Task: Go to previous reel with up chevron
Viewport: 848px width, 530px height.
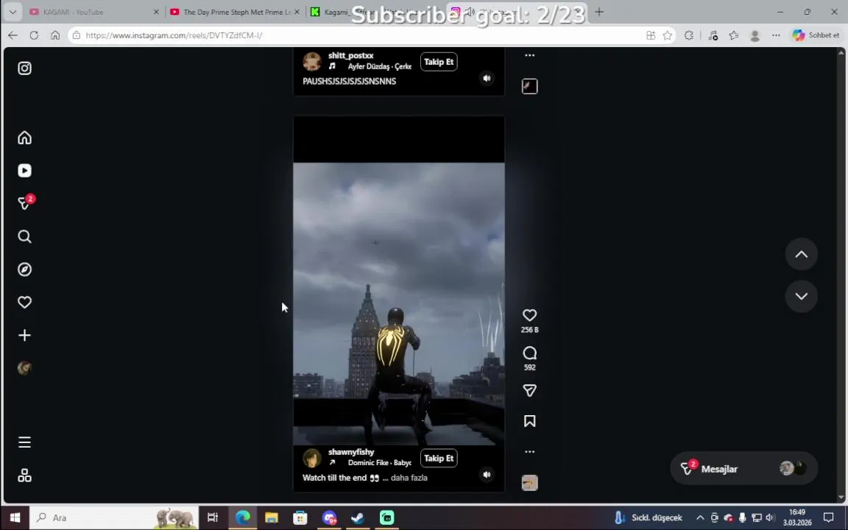Action: (801, 254)
